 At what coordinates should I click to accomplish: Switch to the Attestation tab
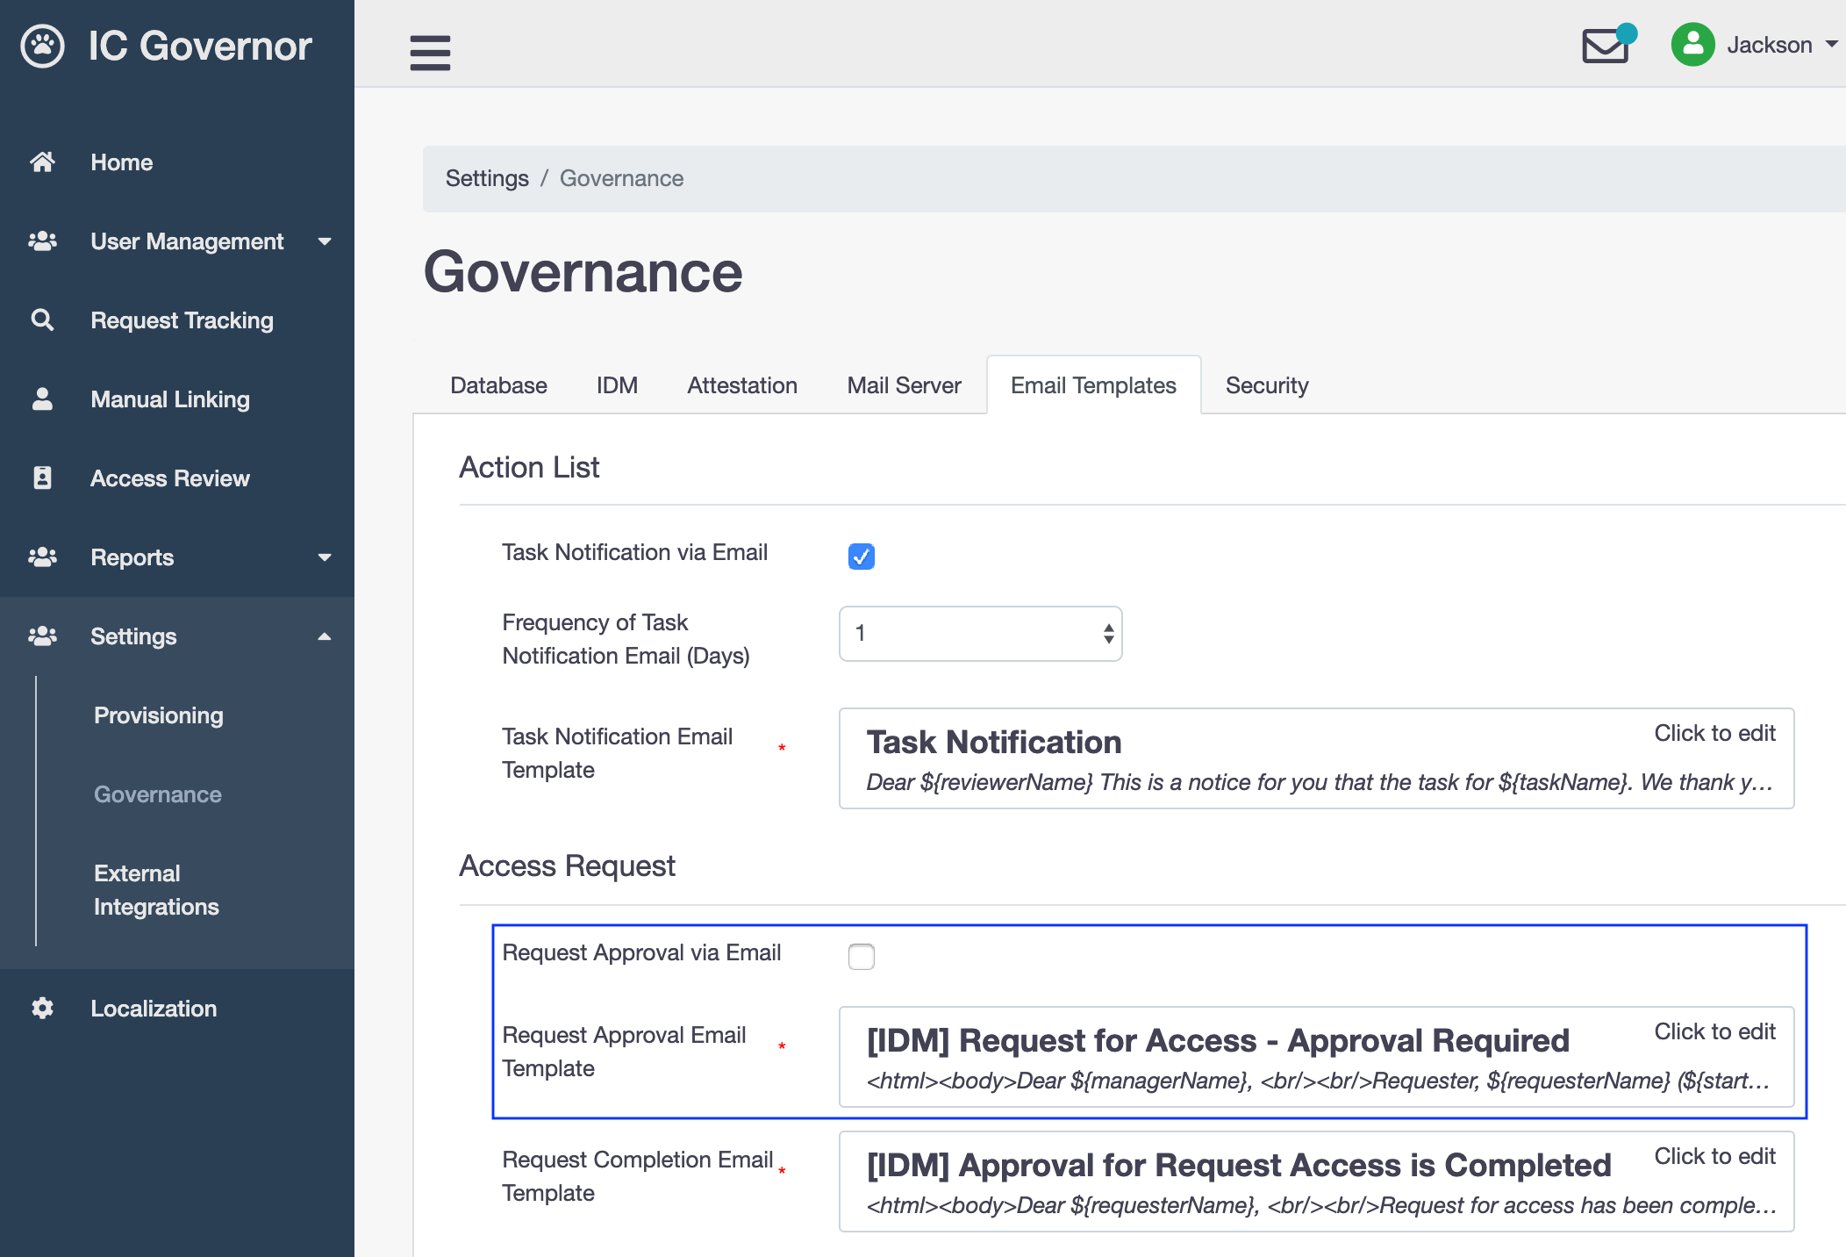(742, 385)
